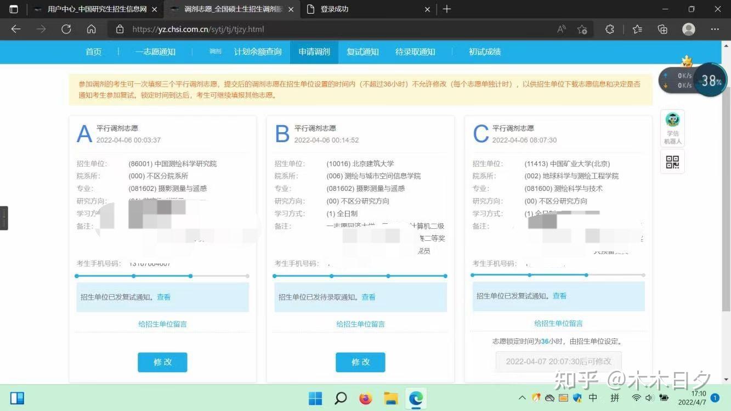Image resolution: width=731 pixels, height=411 pixels.
Task: Open the browser profile avatar
Action: [689, 29]
